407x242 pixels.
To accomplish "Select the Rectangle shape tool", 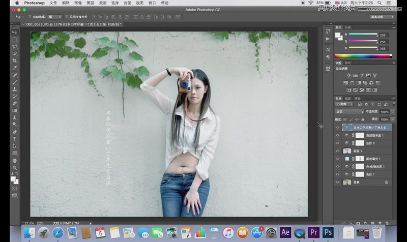I will pyautogui.click(x=15, y=153).
